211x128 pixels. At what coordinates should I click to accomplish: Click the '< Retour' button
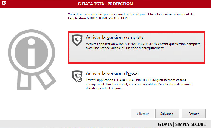pos(142,114)
